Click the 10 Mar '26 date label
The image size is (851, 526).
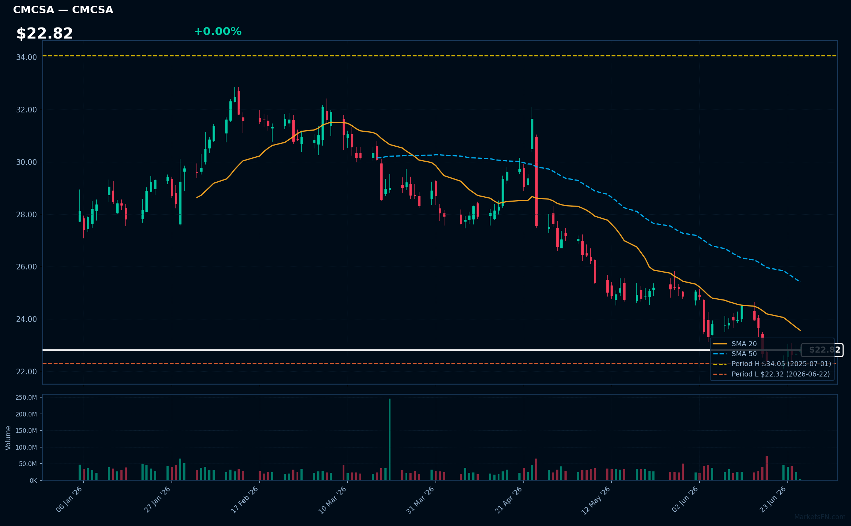pyautogui.click(x=333, y=500)
